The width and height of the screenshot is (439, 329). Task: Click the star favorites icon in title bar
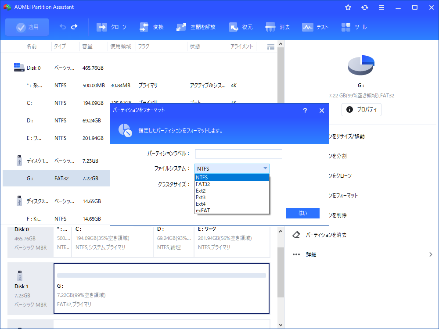(348, 7)
